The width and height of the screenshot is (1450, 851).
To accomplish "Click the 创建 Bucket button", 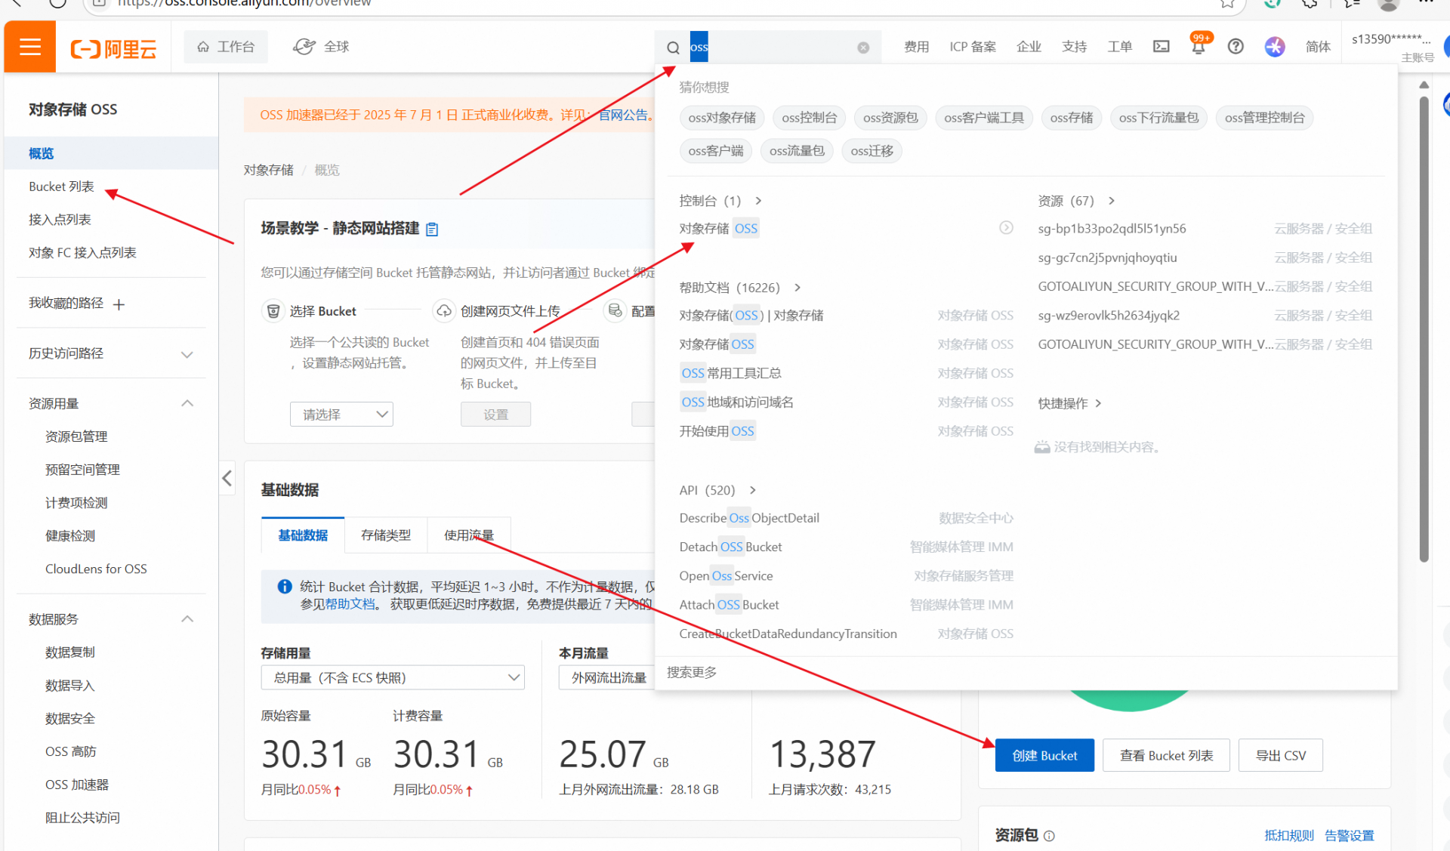I will click(x=1044, y=755).
